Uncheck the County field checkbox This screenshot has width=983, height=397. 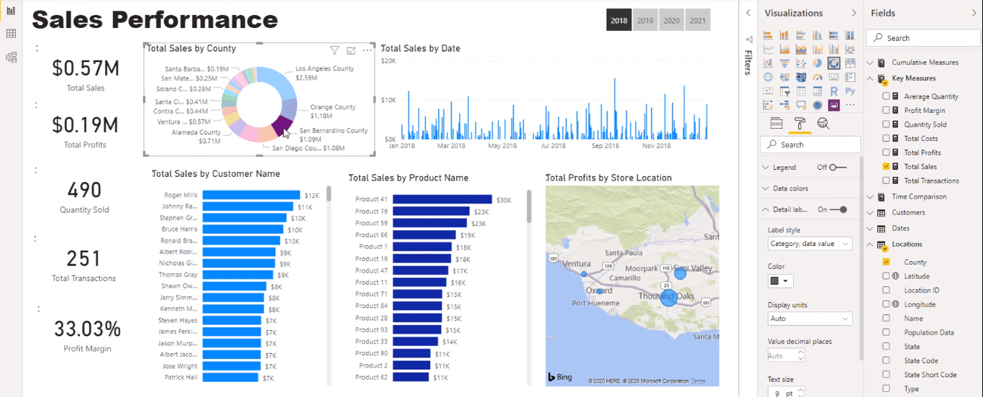point(887,262)
